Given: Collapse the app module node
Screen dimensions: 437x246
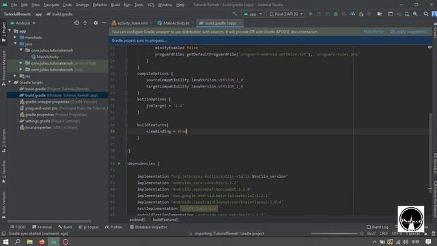Looking at the screenshot, I should tap(10, 31).
